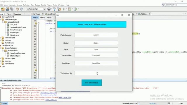Collapse the javaoracleone package node

[x=3, y=51]
